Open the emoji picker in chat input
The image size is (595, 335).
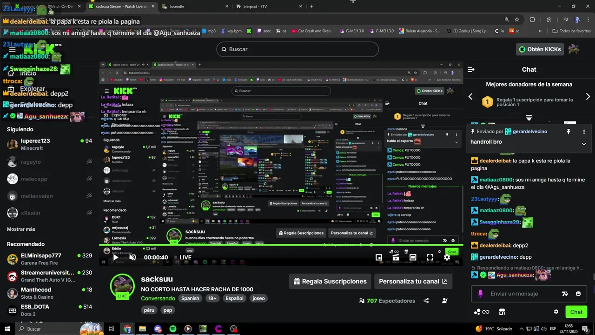point(578,294)
